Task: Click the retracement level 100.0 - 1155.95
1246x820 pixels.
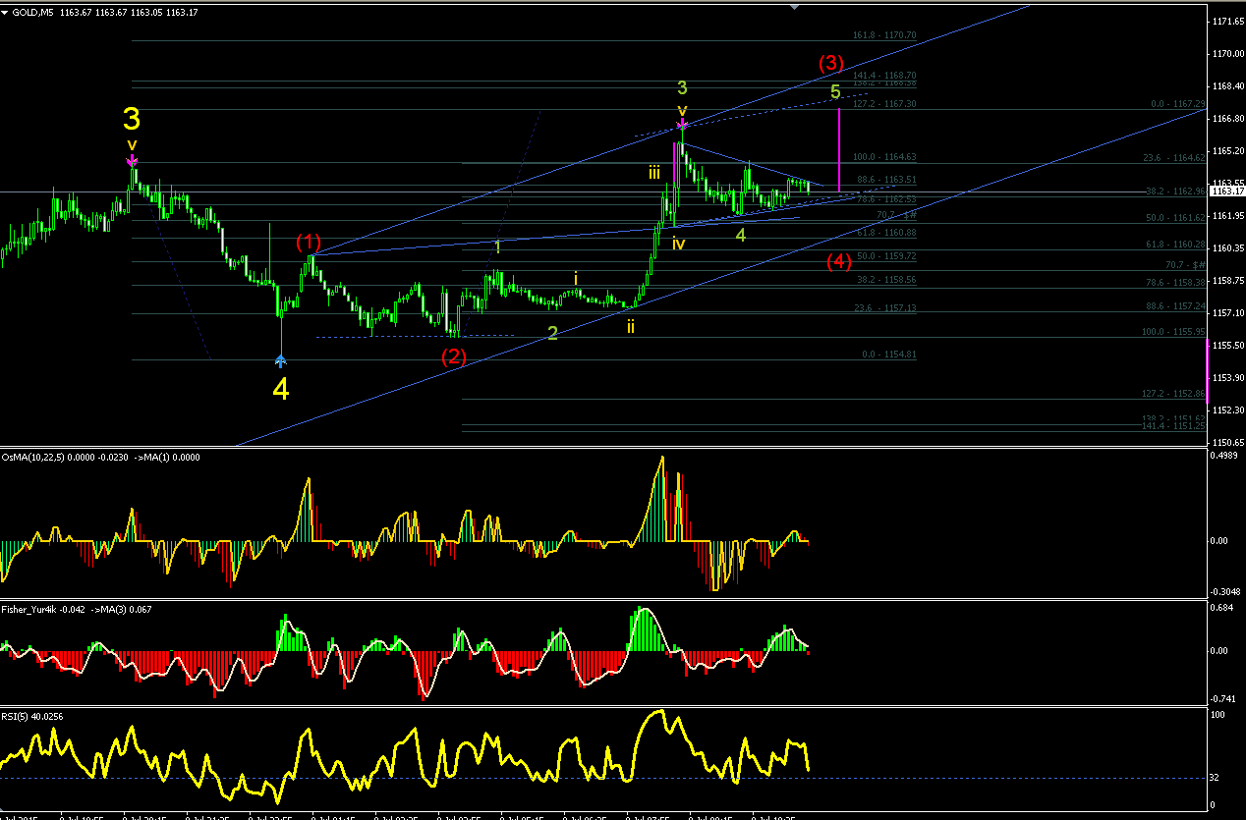Action: tap(1172, 331)
